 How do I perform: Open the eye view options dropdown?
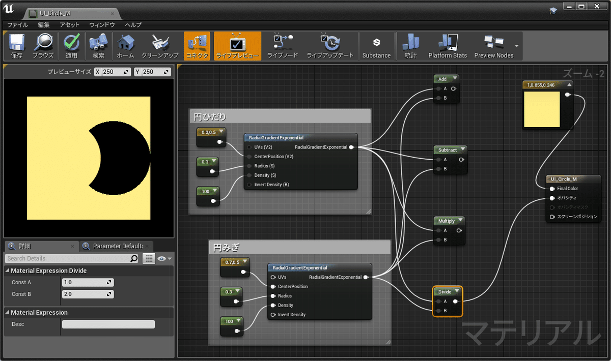tap(164, 258)
